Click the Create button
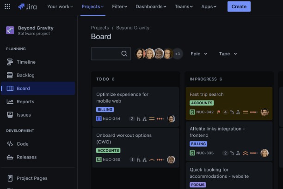This screenshot has width=283, height=189. (239, 6)
